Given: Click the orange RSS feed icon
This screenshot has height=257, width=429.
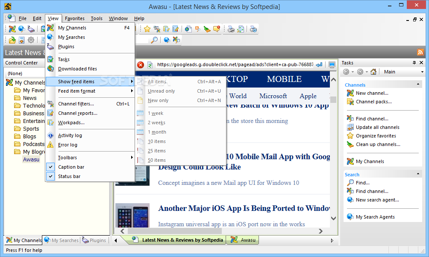Looking at the screenshot, I should 420,52.
